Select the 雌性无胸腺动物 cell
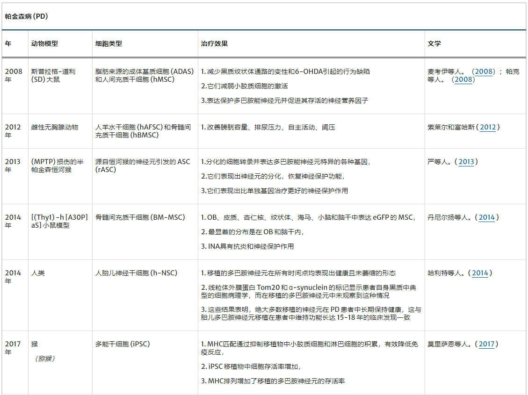The height and width of the screenshot is (395, 528). [x=55, y=127]
